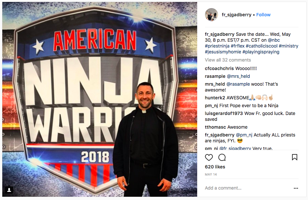Viewport: 308px width, 200px height.
Task: Open the comment speech bubble icon
Action: (x=222, y=157)
